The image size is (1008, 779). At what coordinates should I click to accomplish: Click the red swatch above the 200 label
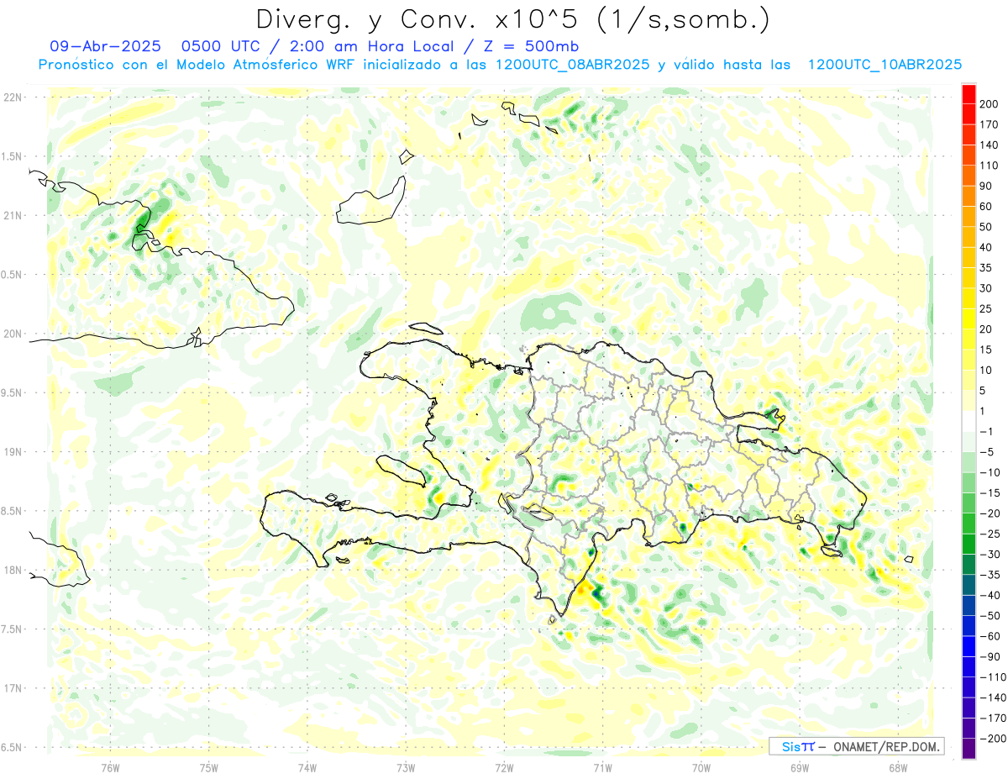pos(968,94)
